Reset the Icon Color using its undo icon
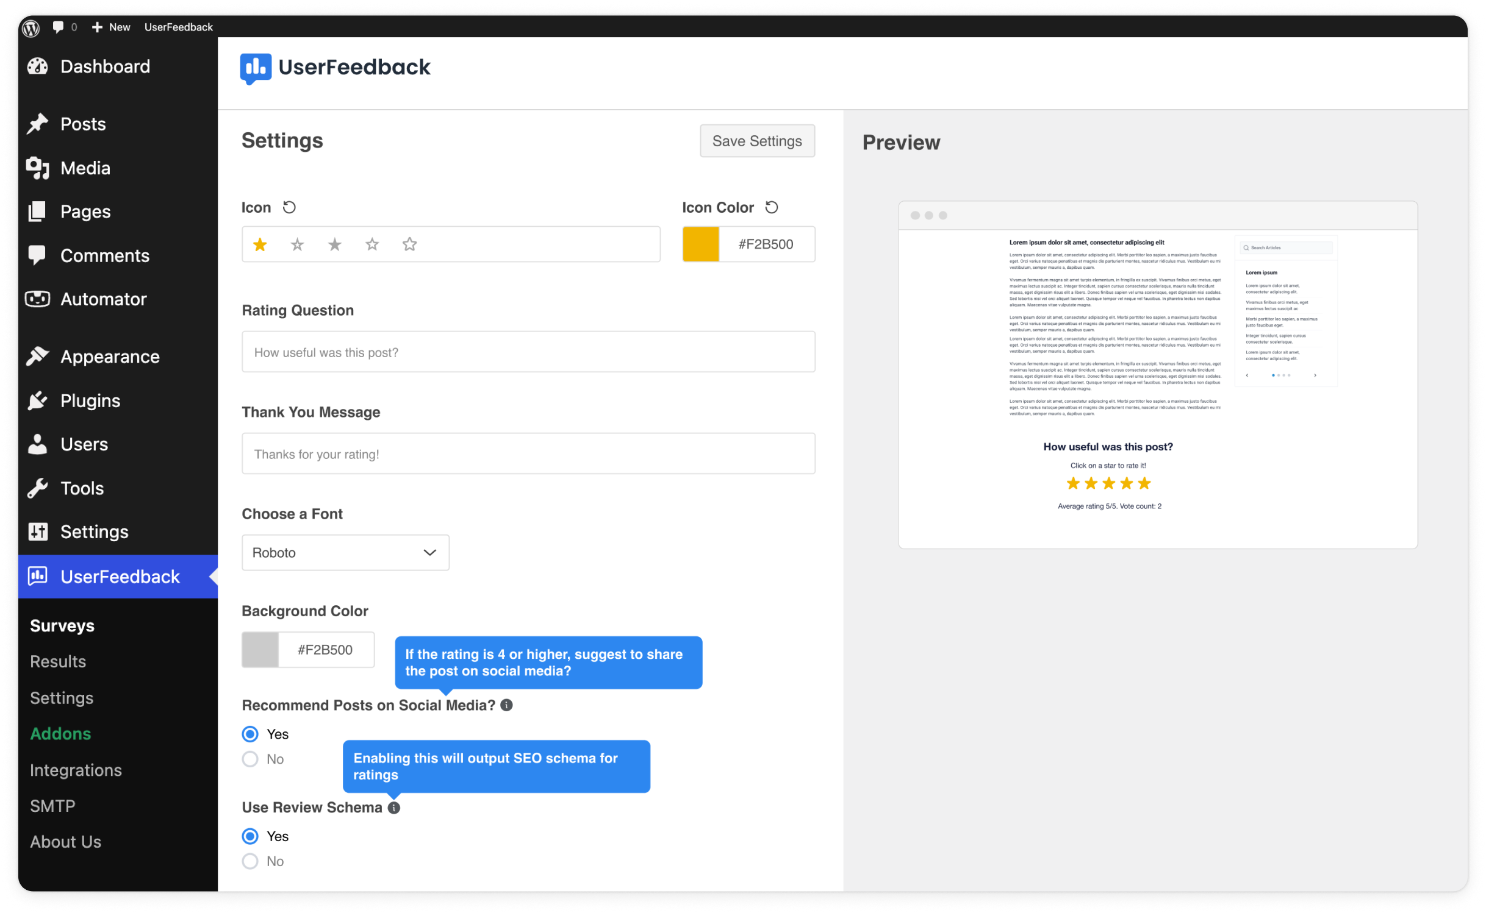 click(771, 207)
